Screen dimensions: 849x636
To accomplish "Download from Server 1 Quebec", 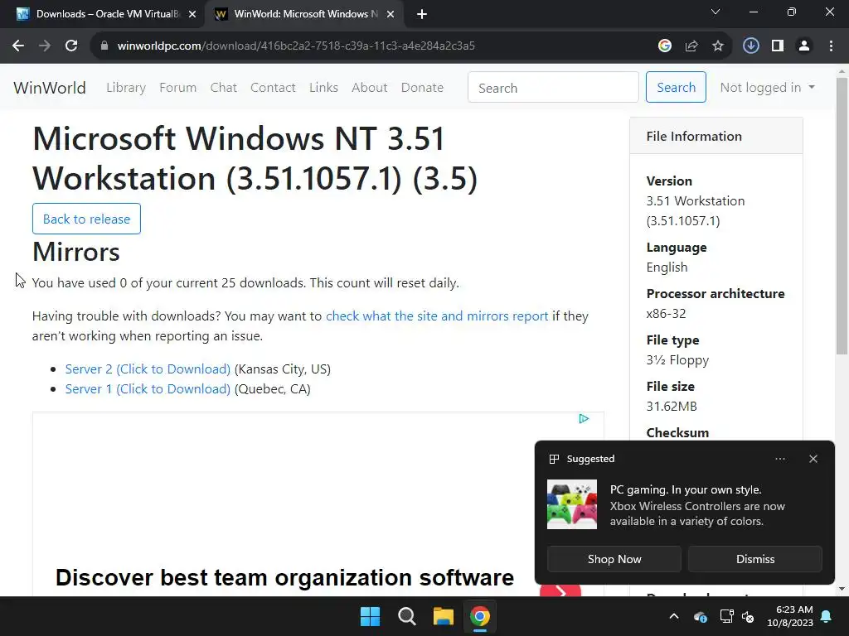I will (x=148, y=389).
